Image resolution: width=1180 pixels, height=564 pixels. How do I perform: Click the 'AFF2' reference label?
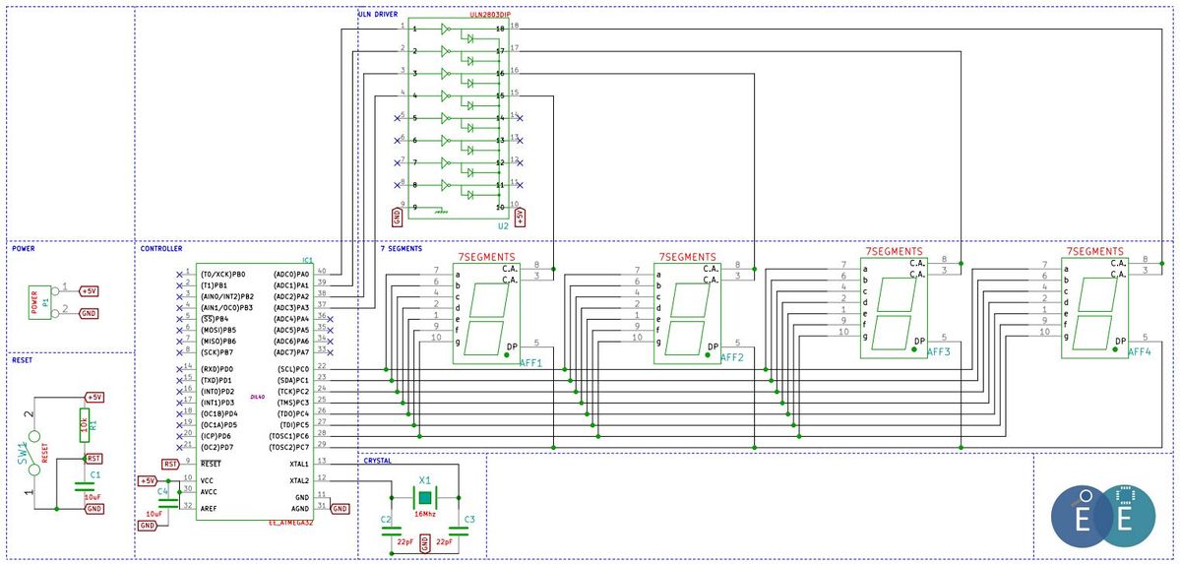pyautogui.click(x=731, y=357)
